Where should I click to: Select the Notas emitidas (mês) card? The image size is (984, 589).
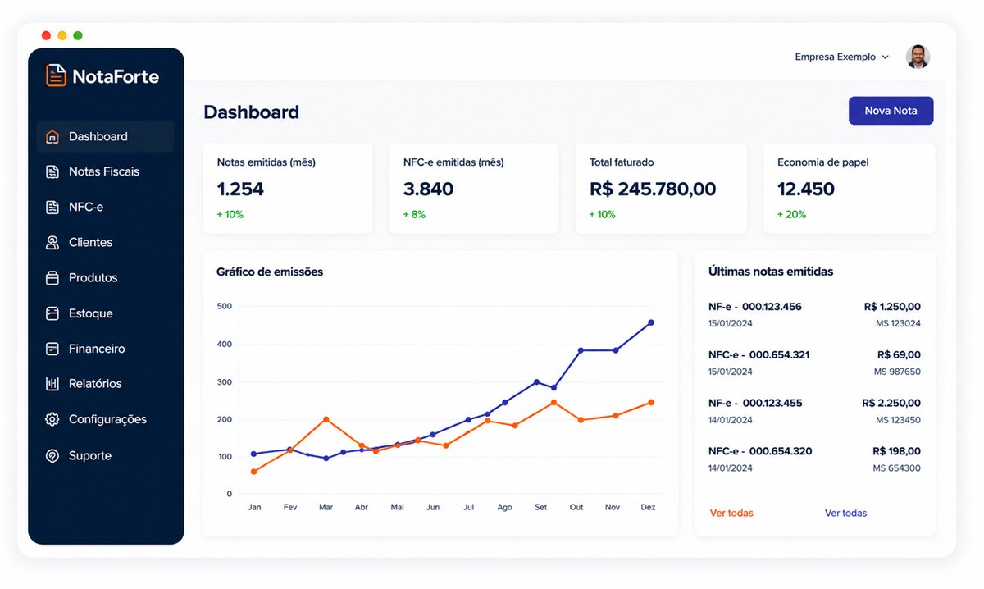tap(288, 189)
